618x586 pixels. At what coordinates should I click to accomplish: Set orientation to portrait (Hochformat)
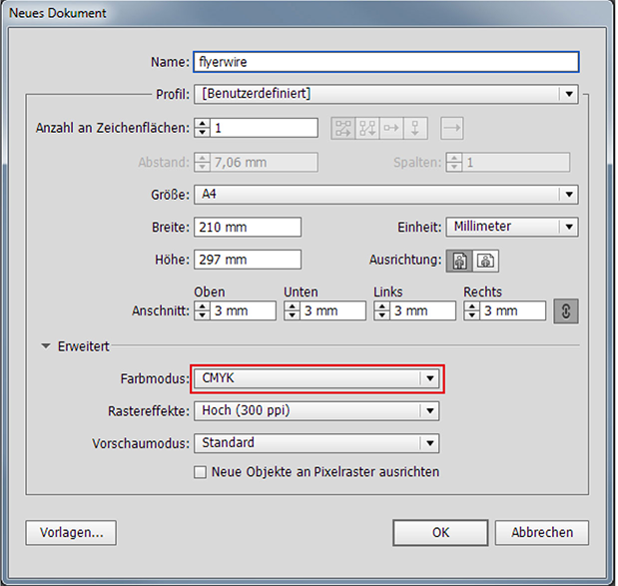click(x=462, y=261)
